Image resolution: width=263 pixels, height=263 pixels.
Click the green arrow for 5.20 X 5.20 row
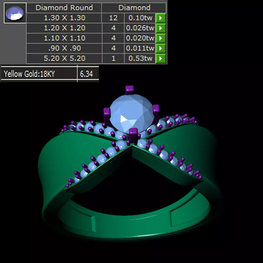[160, 59]
